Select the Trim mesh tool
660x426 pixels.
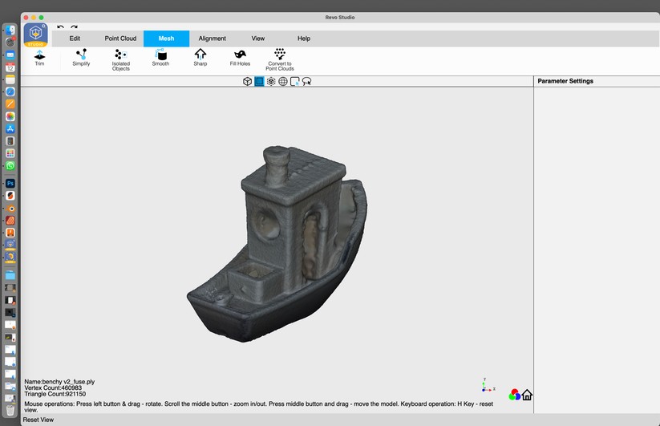(x=39, y=58)
